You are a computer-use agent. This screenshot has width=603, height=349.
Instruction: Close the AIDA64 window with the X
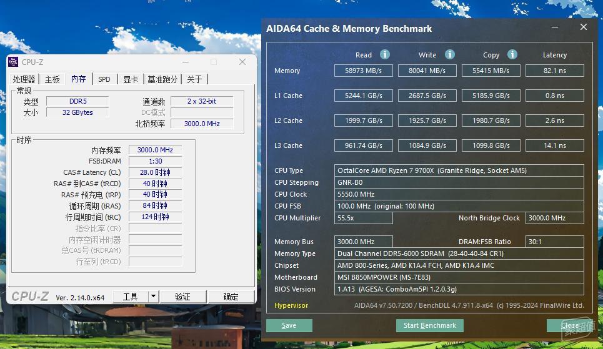click(x=584, y=27)
